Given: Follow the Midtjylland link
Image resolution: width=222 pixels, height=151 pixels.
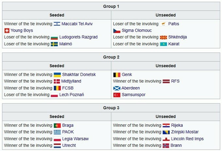Looking at the screenshot, I should point(71,81).
